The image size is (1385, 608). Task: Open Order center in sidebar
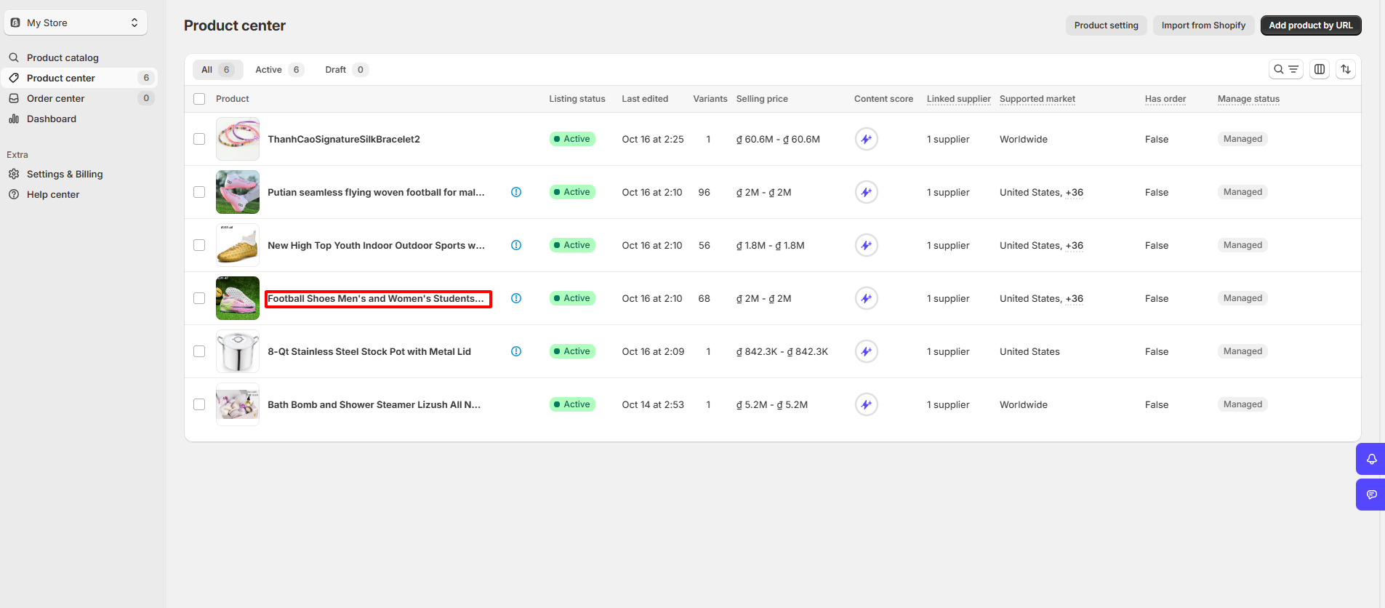click(56, 98)
